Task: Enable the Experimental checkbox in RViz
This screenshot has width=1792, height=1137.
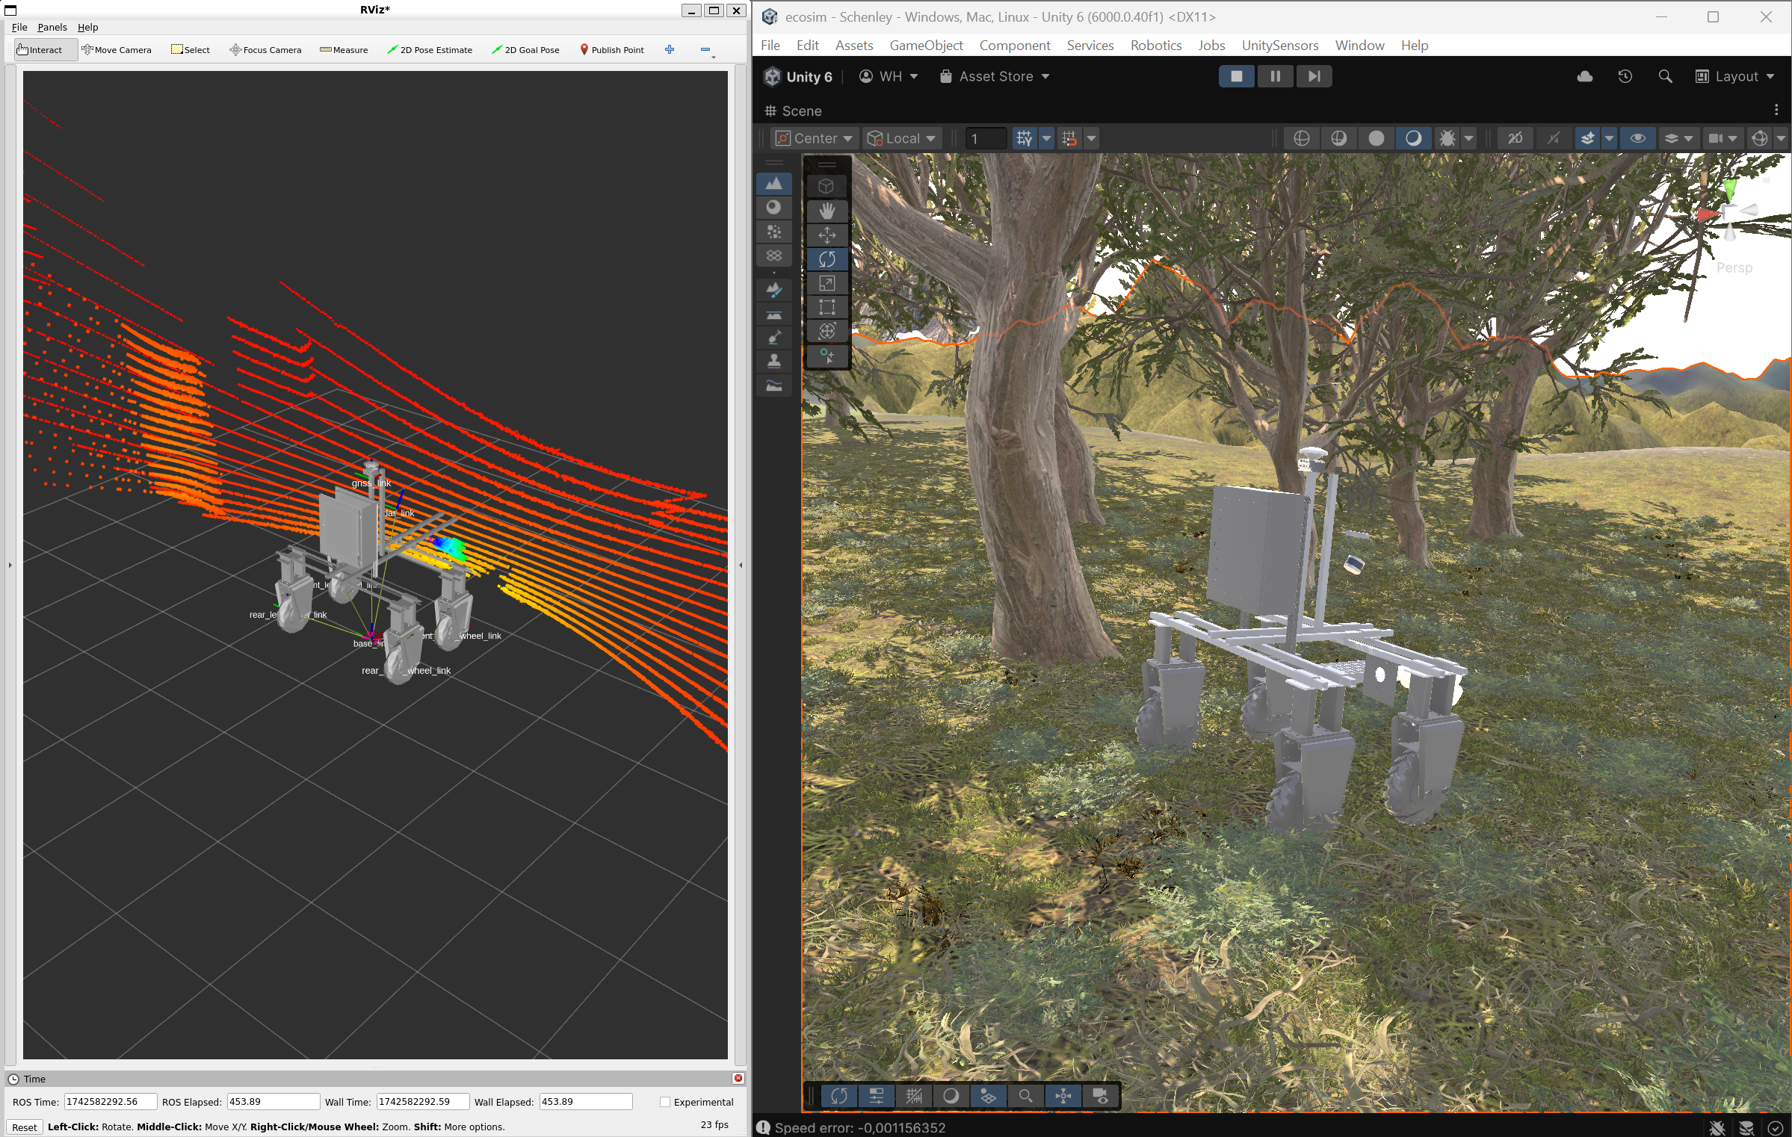Action: click(664, 1102)
